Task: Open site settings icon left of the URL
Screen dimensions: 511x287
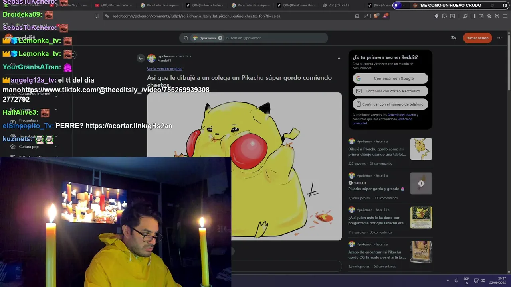Action: coord(106,16)
